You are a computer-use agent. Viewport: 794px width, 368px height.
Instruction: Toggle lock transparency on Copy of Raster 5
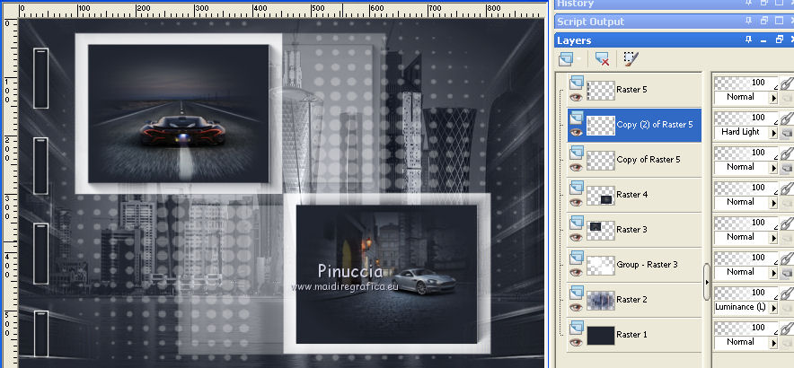tap(787, 168)
